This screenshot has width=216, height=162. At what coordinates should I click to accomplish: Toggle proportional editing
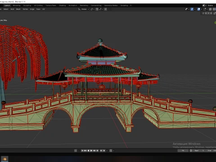[106, 9]
